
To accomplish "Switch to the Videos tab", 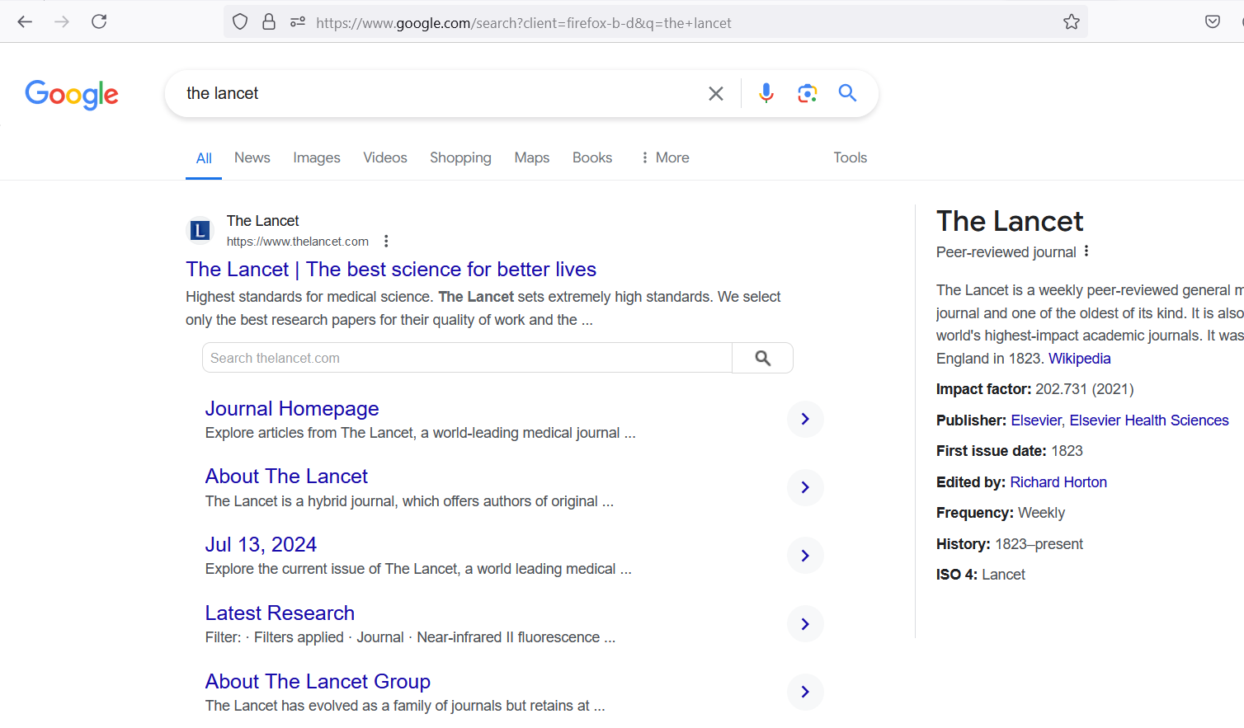I will tap(385, 157).
